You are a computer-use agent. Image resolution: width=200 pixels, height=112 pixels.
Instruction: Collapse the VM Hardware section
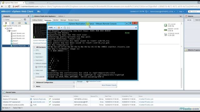(x=34, y=47)
